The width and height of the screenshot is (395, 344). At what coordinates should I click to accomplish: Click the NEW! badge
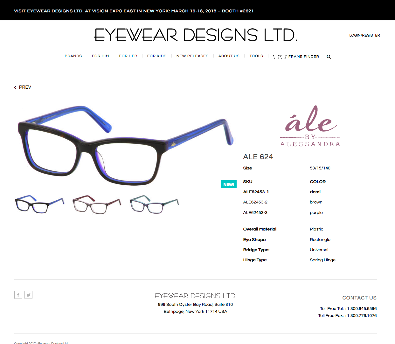point(229,184)
